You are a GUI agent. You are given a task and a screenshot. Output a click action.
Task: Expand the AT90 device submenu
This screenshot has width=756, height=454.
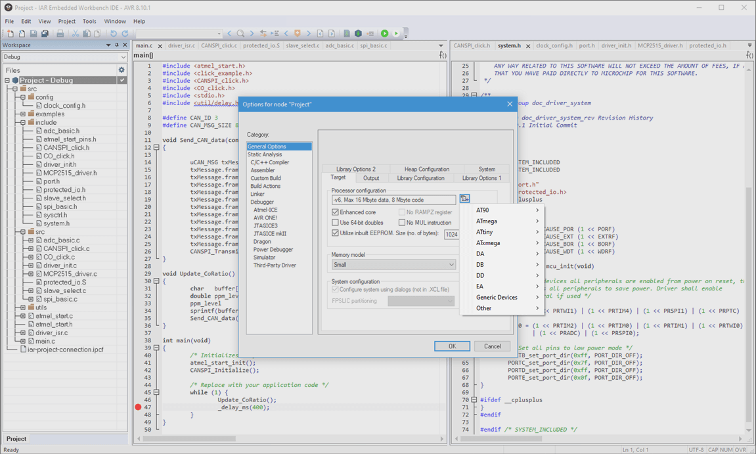[x=502, y=210]
